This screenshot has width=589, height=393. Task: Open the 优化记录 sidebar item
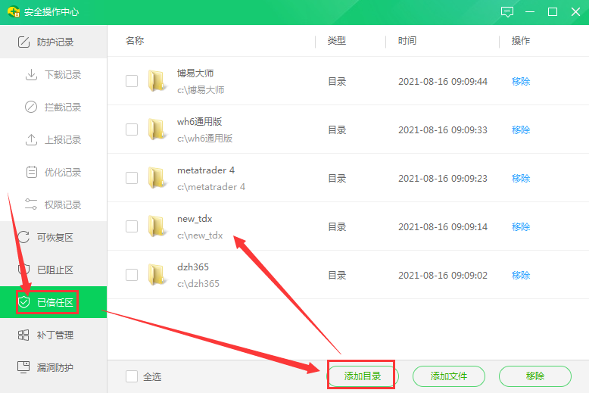53,172
